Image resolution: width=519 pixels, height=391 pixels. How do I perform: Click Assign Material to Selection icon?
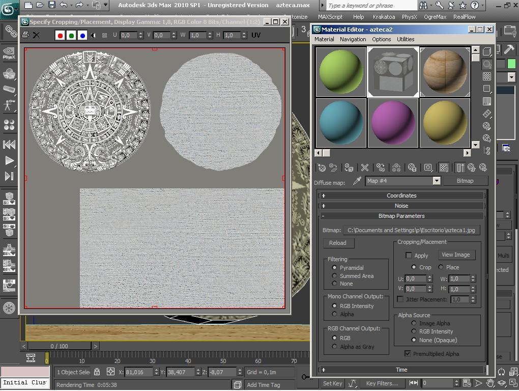pos(349,167)
